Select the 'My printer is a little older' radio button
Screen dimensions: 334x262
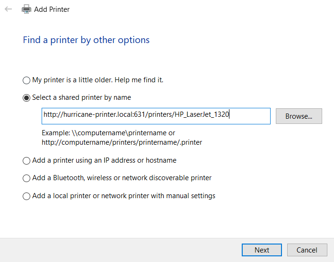coord(26,80)
